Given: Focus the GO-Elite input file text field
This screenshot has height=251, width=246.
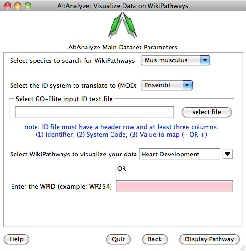Looking at the screenshot, I should click(x=95, y=112).
